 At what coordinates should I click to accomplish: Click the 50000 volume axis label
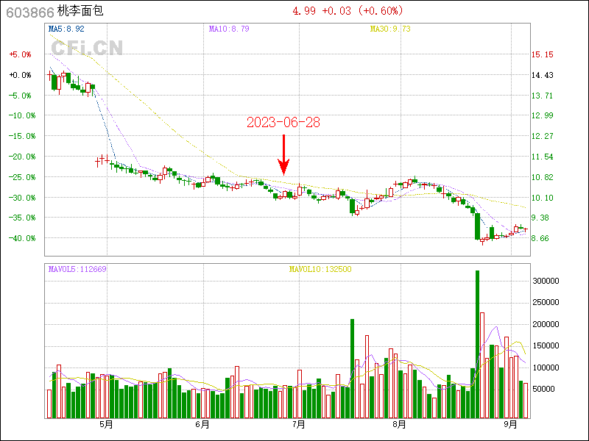[x=543, y=390]
